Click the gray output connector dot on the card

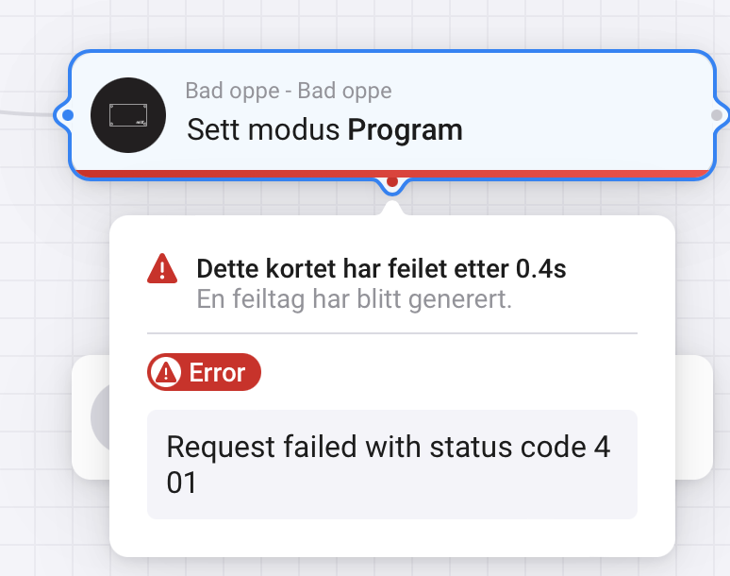(717, 115)
